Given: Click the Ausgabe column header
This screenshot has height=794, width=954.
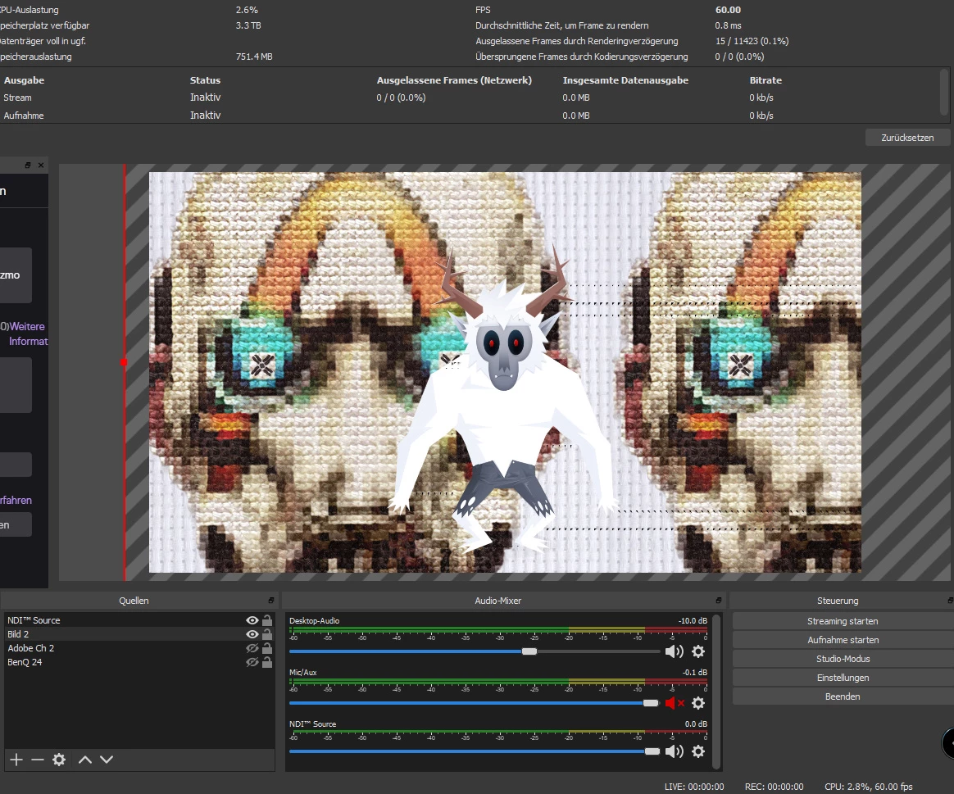Looking at the screenshot, I should tap(24, 80).
